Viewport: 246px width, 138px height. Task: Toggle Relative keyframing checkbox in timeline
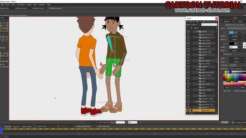point(75,126)
